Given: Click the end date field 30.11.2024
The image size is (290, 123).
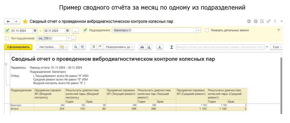Looking at the screenshot, I should point(54,31).
